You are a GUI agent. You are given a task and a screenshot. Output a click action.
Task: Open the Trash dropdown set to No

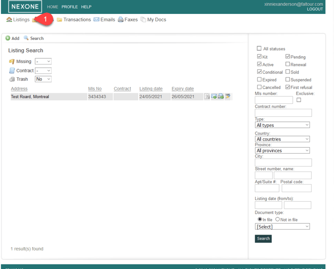click(43, 79)
